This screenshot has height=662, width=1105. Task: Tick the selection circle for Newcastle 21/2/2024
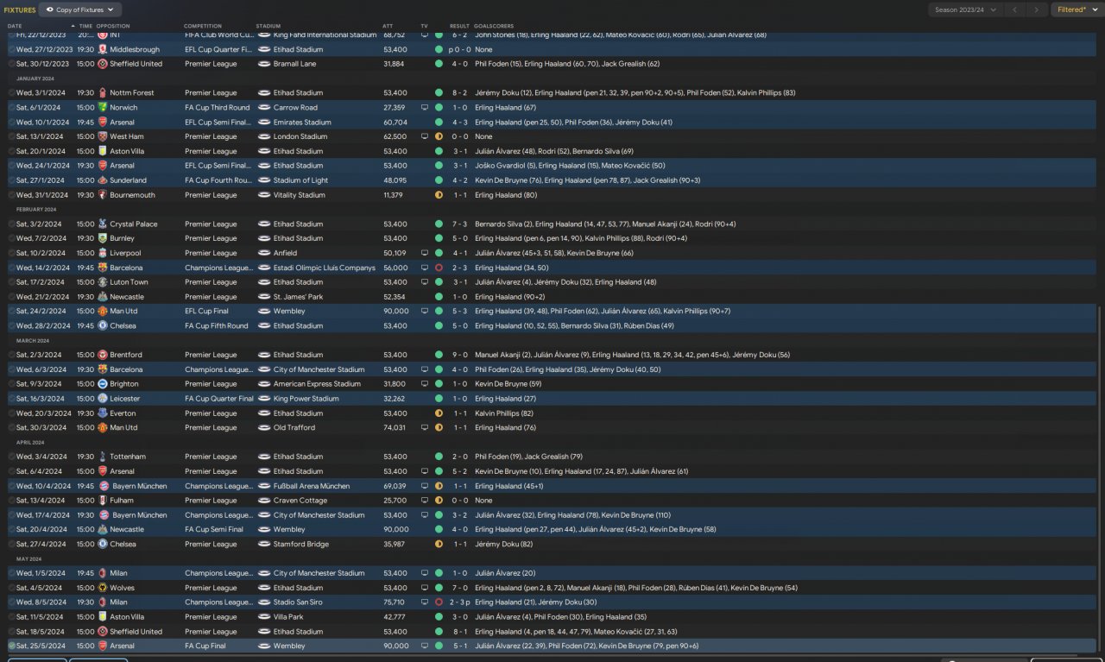[x=11, y=297]
